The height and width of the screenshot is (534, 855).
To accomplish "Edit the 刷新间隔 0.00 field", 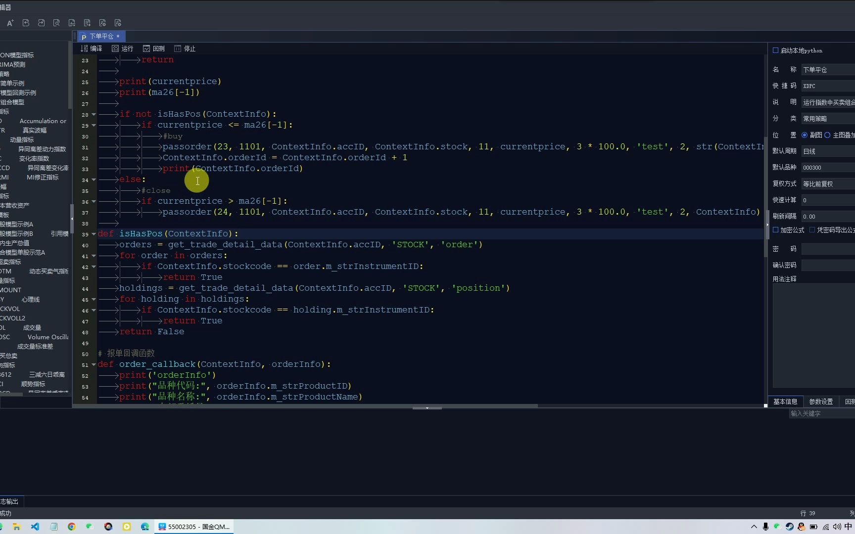I will 828,217.
